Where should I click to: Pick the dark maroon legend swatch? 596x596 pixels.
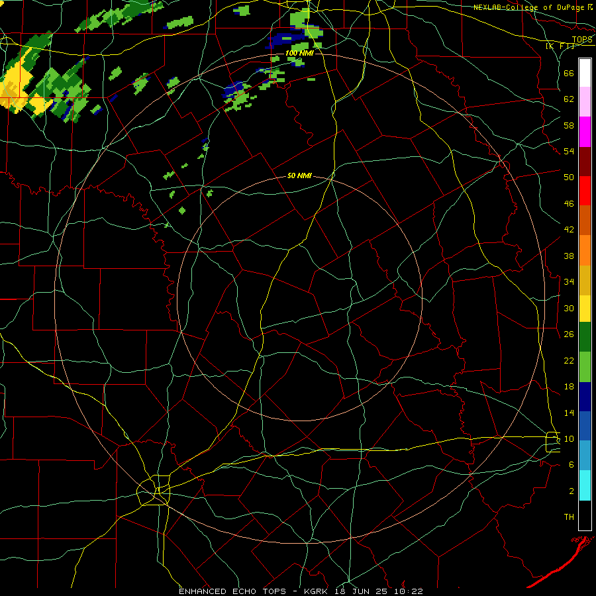pos(585,161)
